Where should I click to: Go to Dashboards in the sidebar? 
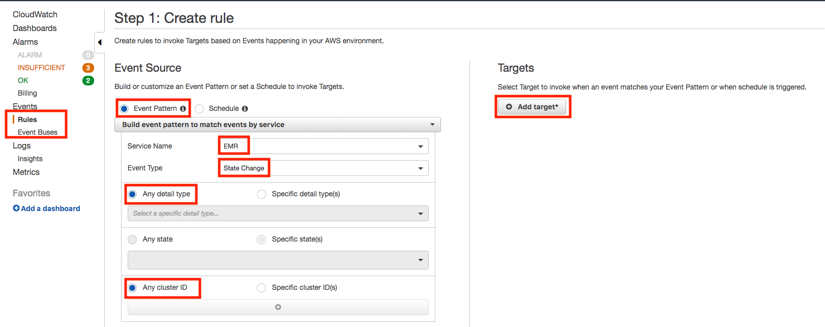coord(35,28)
